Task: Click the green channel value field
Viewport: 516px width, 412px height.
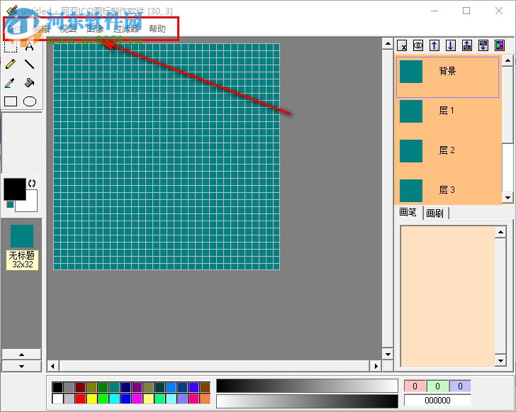Action: coord(438,386)
